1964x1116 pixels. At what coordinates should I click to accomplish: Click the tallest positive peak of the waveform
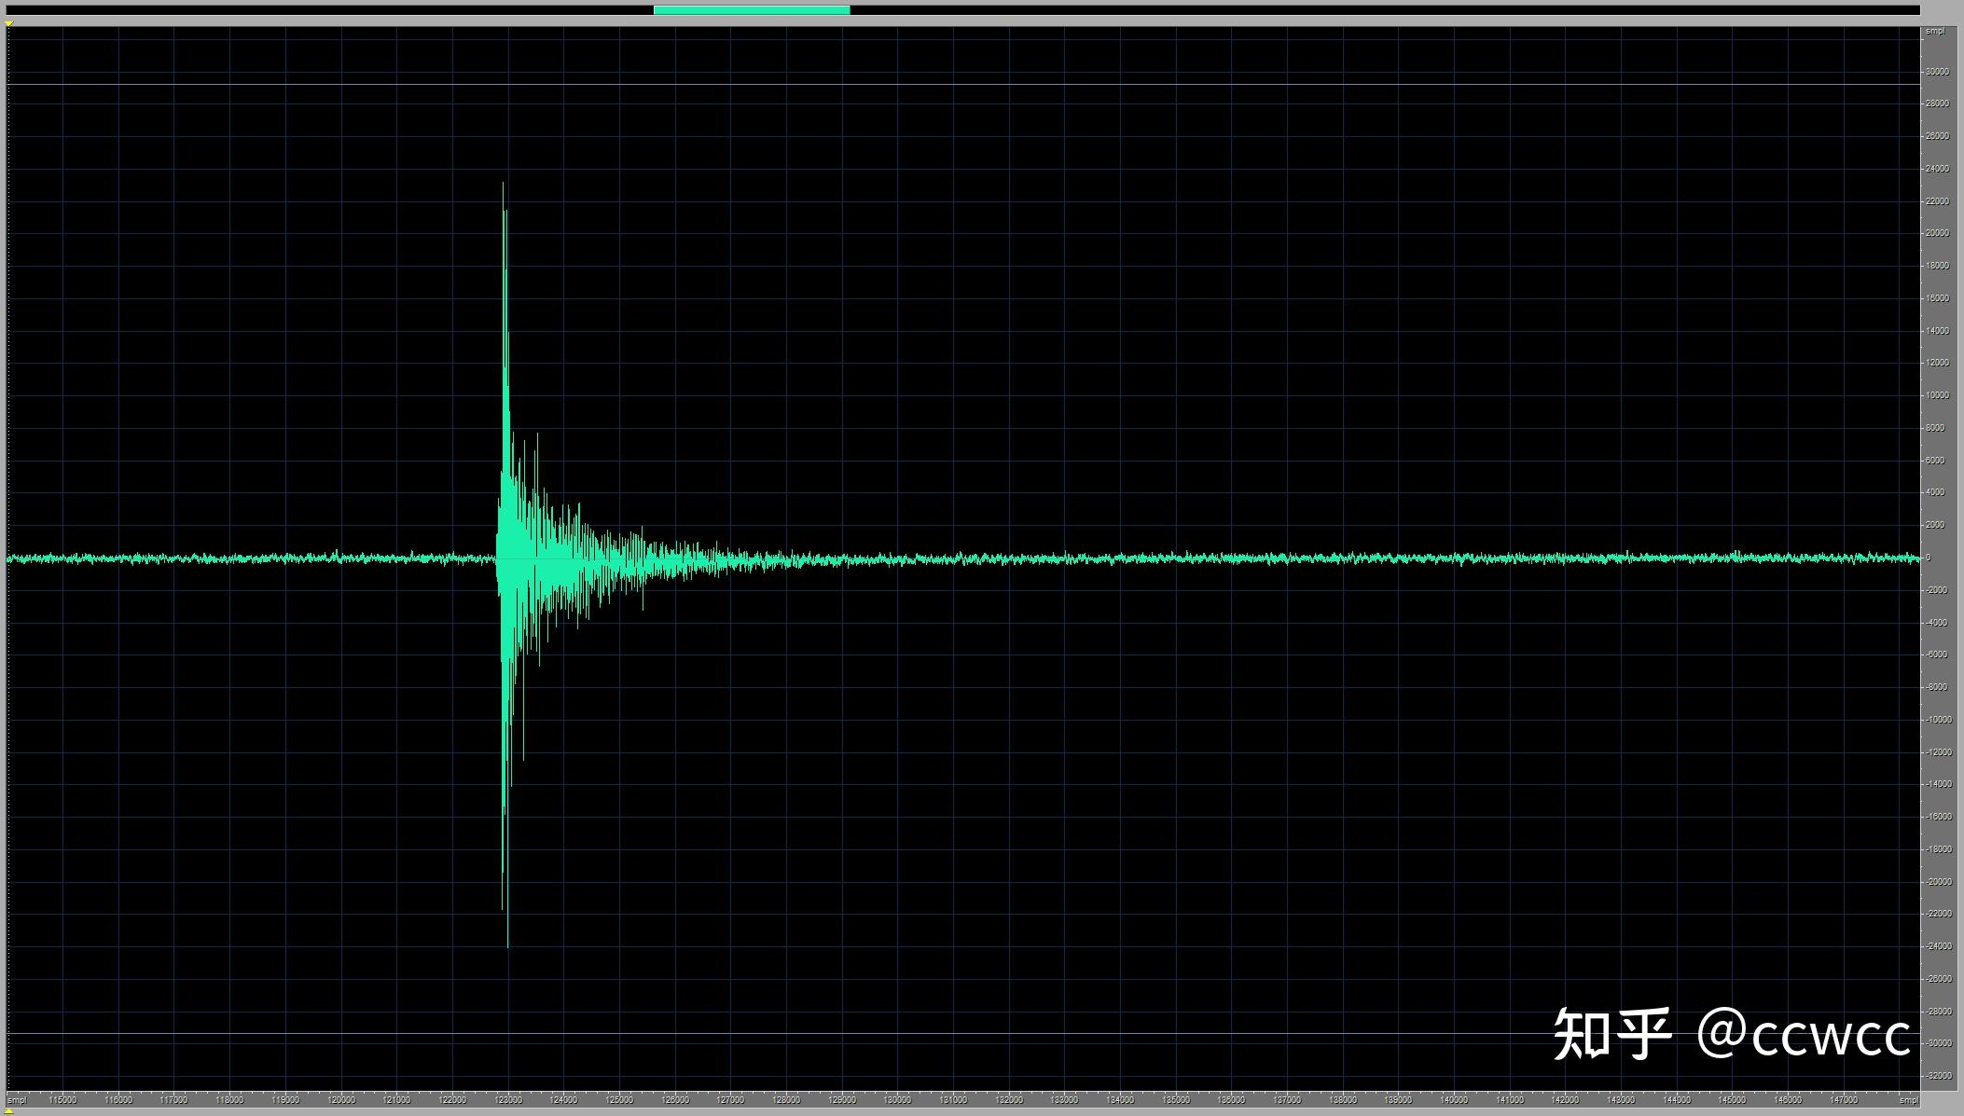504,186
